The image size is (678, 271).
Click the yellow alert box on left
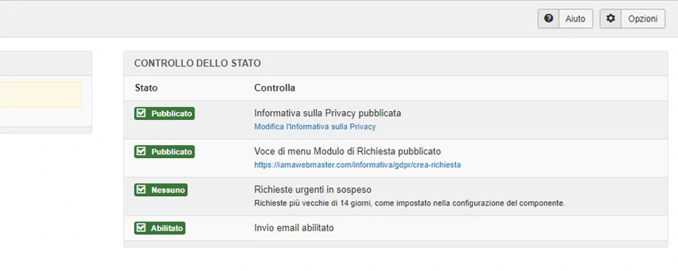pyautogui.click(x=41, y=95)
